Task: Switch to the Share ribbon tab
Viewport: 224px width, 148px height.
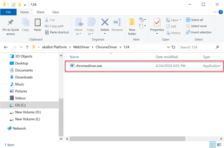Action: (40, 12)
